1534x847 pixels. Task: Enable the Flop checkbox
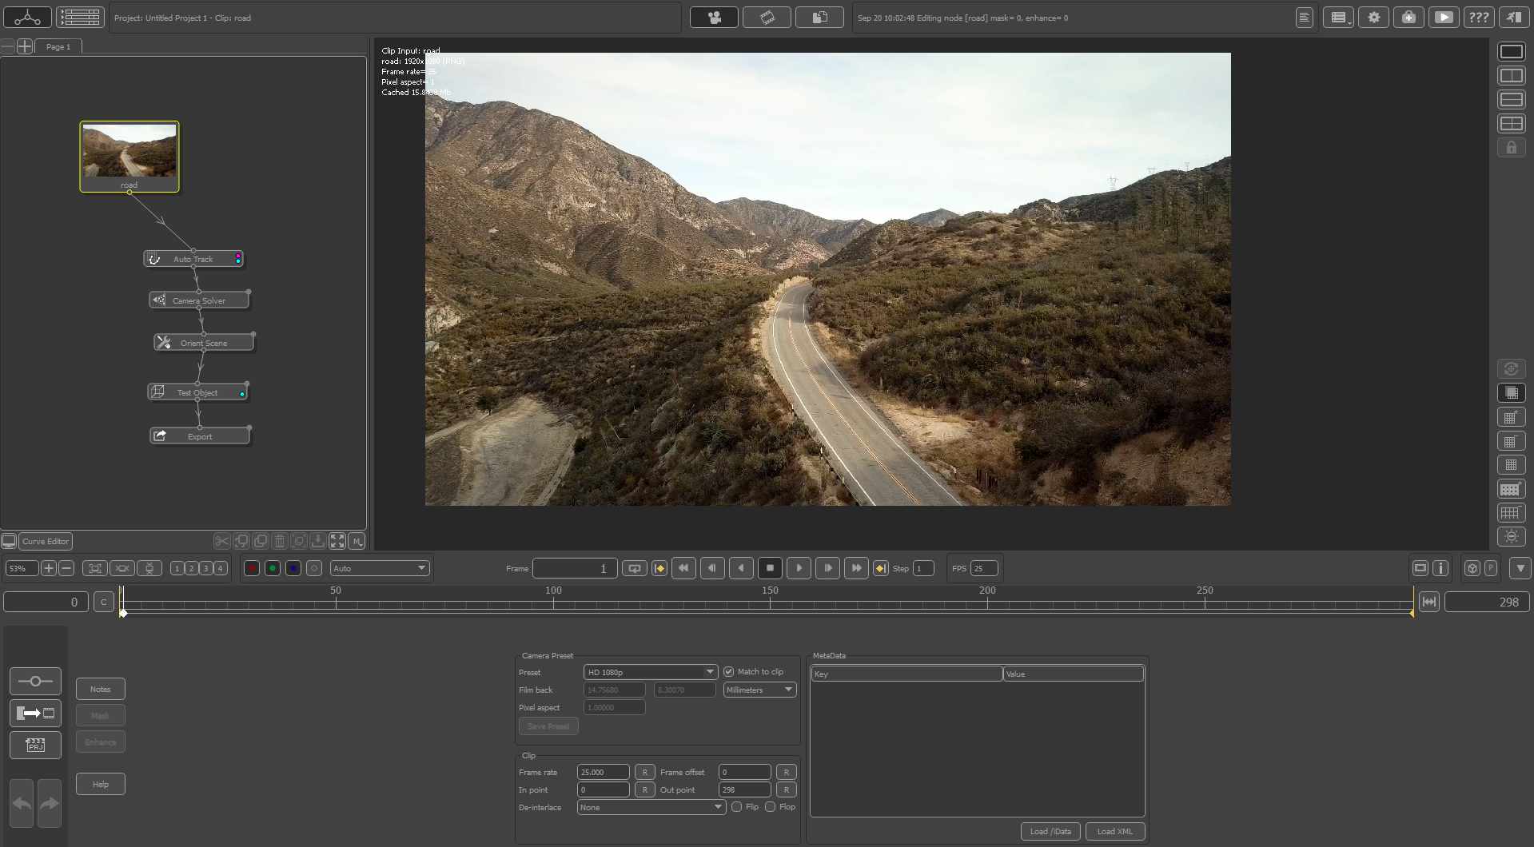coord(770,807)
